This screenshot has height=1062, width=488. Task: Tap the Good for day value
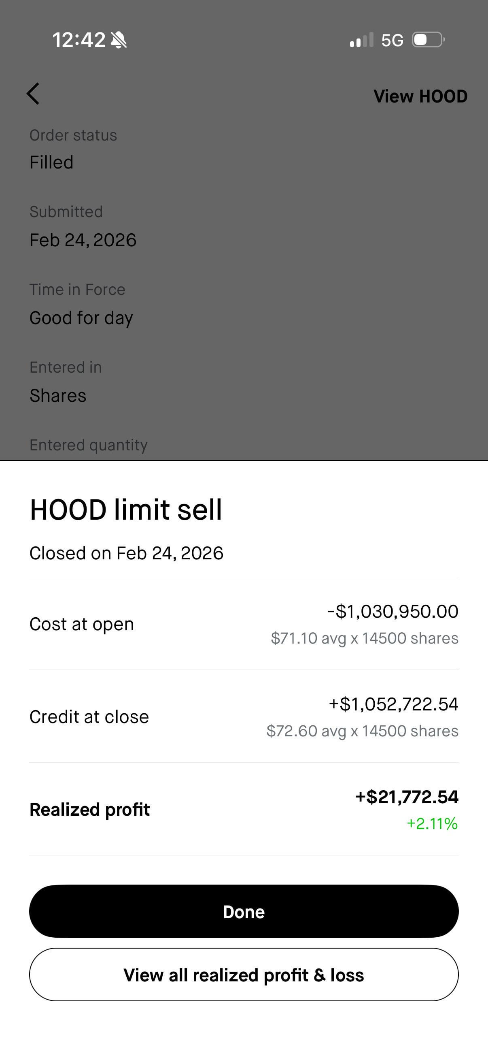pos(81,318)
